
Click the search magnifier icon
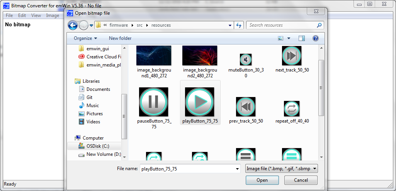319,25
